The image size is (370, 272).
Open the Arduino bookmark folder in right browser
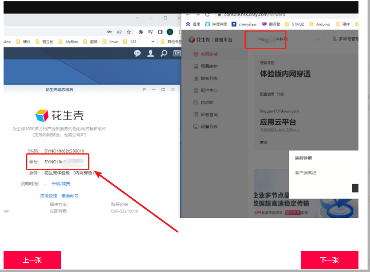(x=320, y=24)
